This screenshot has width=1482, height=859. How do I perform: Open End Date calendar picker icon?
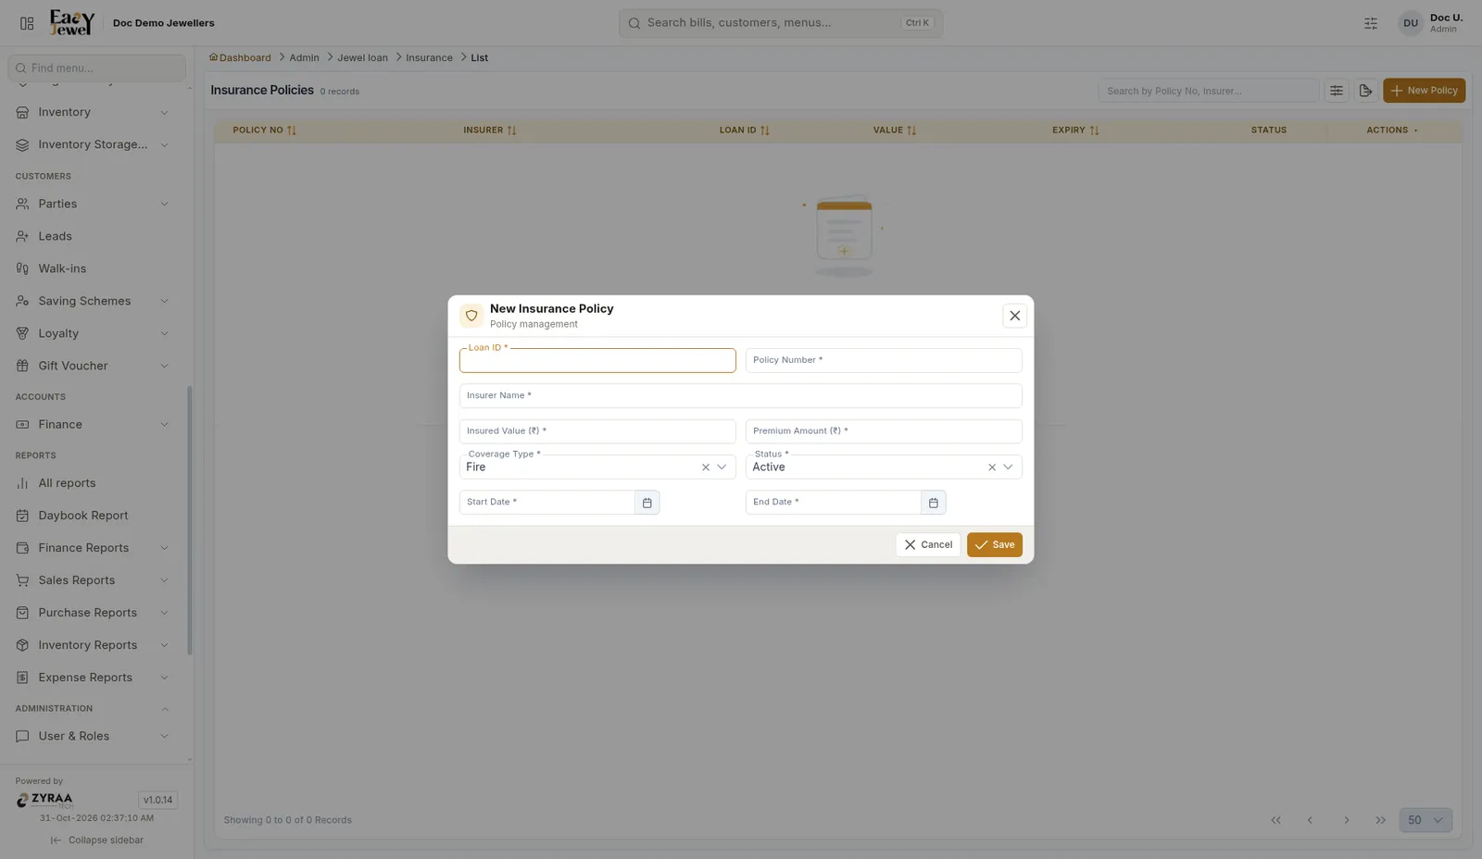point(933,503)
